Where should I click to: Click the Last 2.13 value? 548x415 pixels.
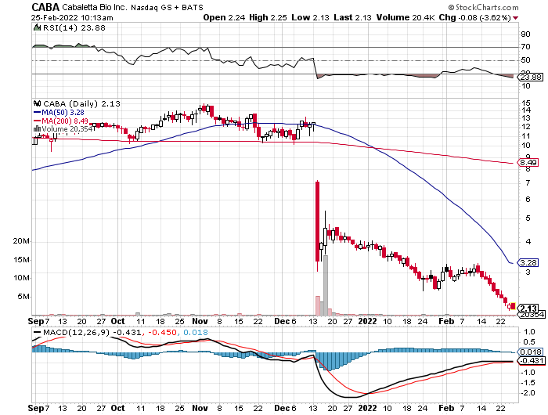[352, 17]
